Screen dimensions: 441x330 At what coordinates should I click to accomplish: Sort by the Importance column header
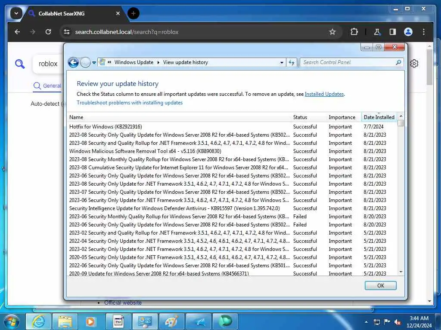pos(344,117)
